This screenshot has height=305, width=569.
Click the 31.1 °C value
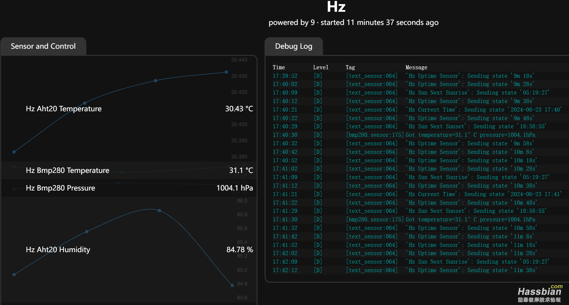[241, 170]
